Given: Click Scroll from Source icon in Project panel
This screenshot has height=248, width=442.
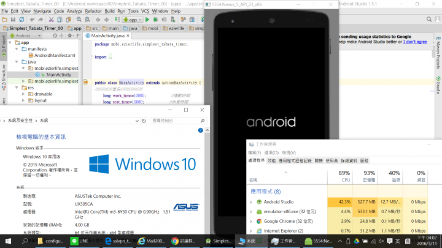Looking at the screenshot, I should (x=55, y=36).
